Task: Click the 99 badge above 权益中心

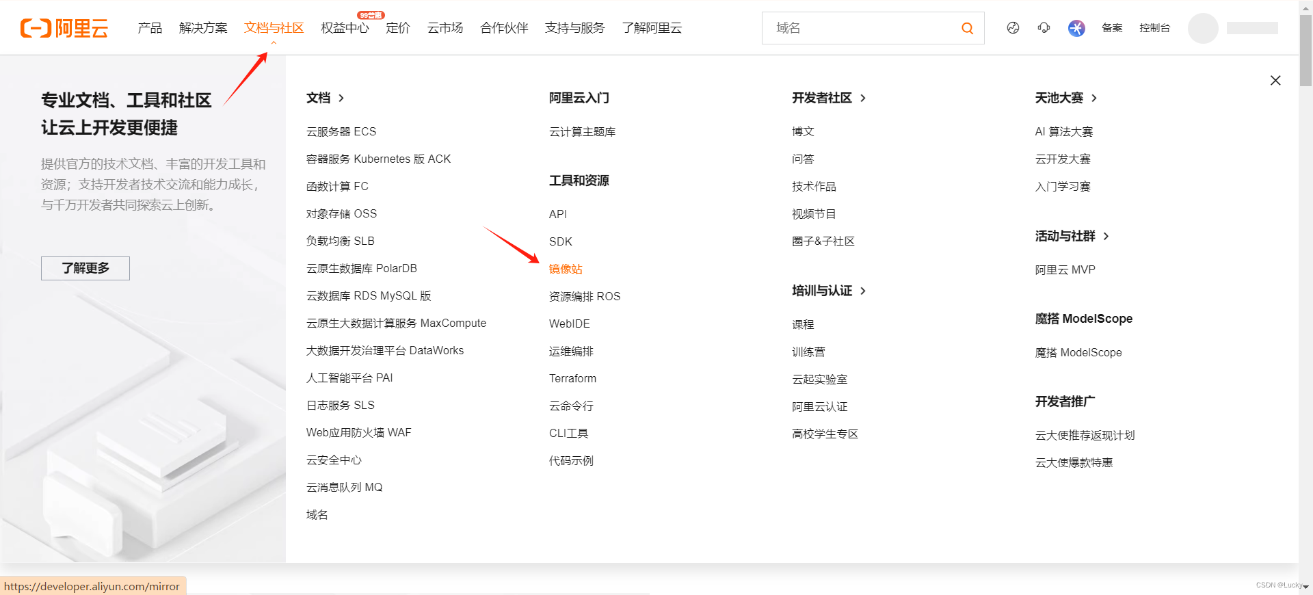Action: pos(371,15)
